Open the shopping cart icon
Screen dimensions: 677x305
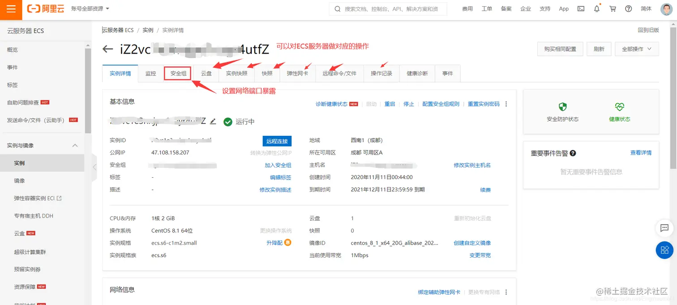[x=613, y=8]
